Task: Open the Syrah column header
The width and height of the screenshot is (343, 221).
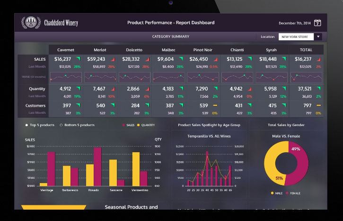Action: 271,50
